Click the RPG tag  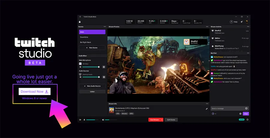(x=131, y=114)
